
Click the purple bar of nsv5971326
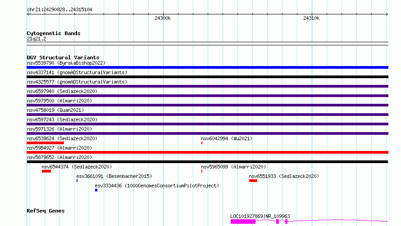click(207, 133)
